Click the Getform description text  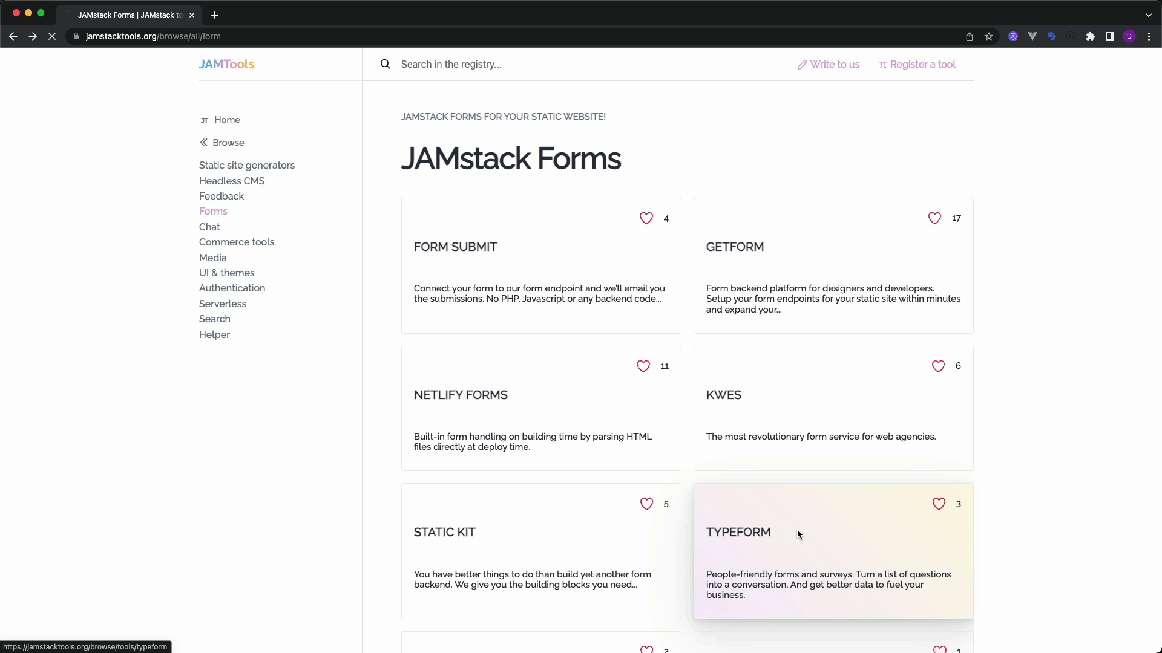[x=833, y=299]
